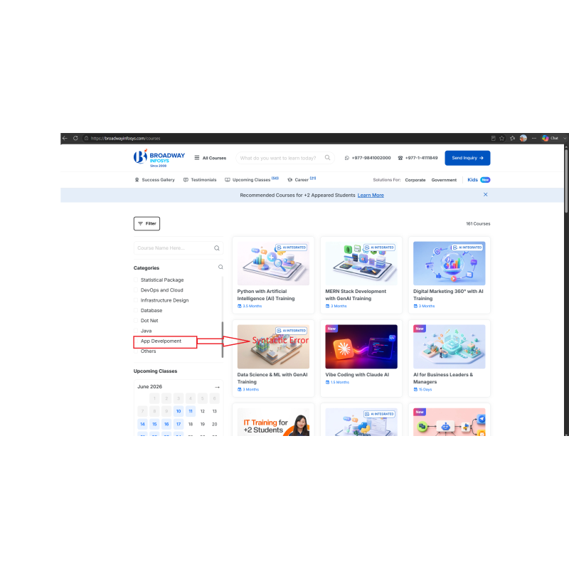The height and width of the screenshot is (569, 569).
Task: Click the page vertical scrollbar
Action: 566,181
